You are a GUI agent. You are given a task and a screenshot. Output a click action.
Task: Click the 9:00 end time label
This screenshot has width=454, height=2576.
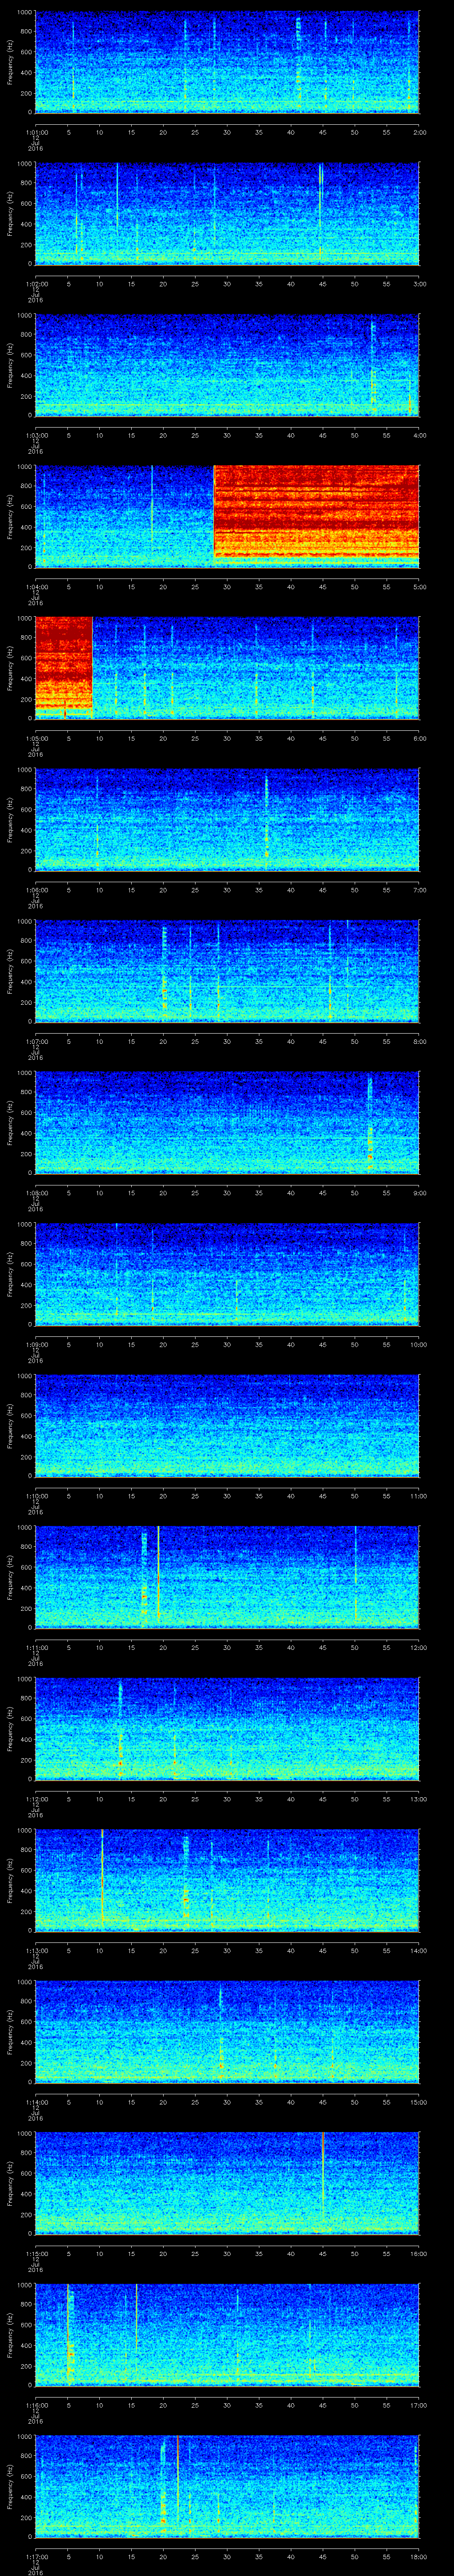419,1193
